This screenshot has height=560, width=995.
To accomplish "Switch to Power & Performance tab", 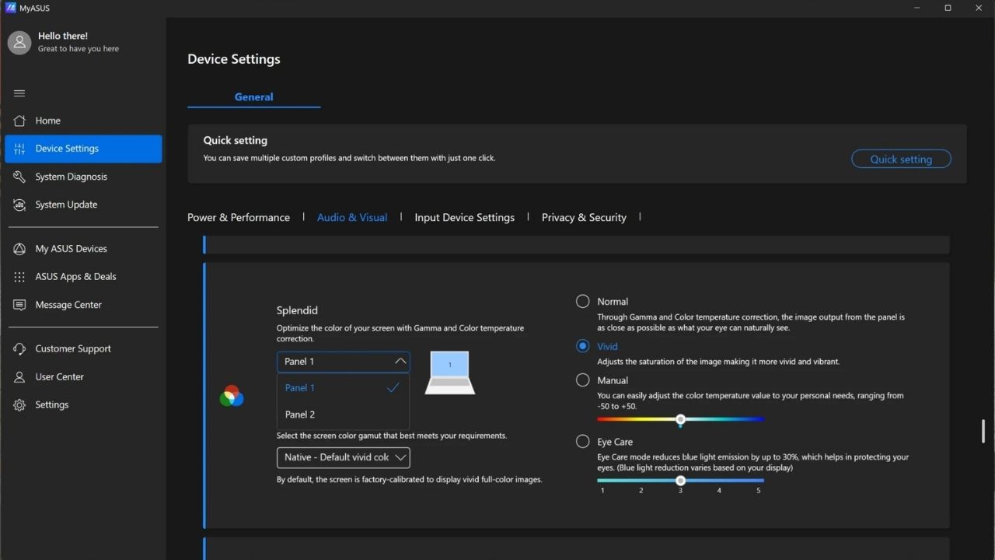I will pyautogui.click(x=239, y=217).
